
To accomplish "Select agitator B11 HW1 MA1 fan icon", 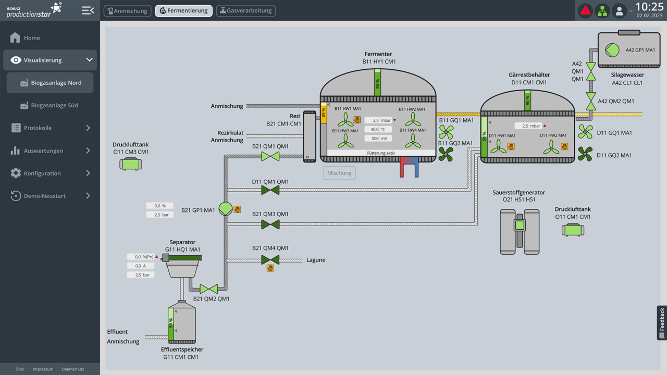I will pos(345,120).
